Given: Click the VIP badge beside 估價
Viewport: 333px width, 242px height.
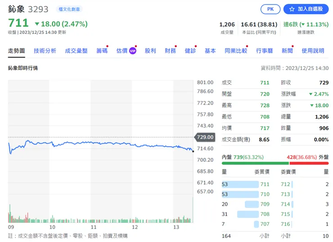Looking at the screenshot, I should [133, 51].
